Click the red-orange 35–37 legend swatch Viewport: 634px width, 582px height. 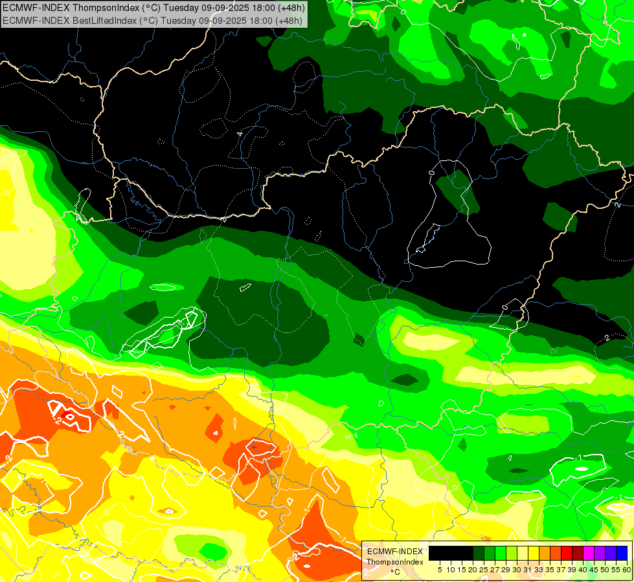click(556, 553)
